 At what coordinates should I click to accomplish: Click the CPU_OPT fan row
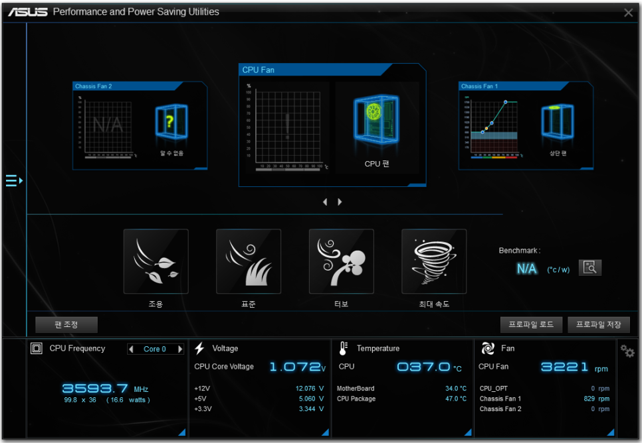pos(544,388)
